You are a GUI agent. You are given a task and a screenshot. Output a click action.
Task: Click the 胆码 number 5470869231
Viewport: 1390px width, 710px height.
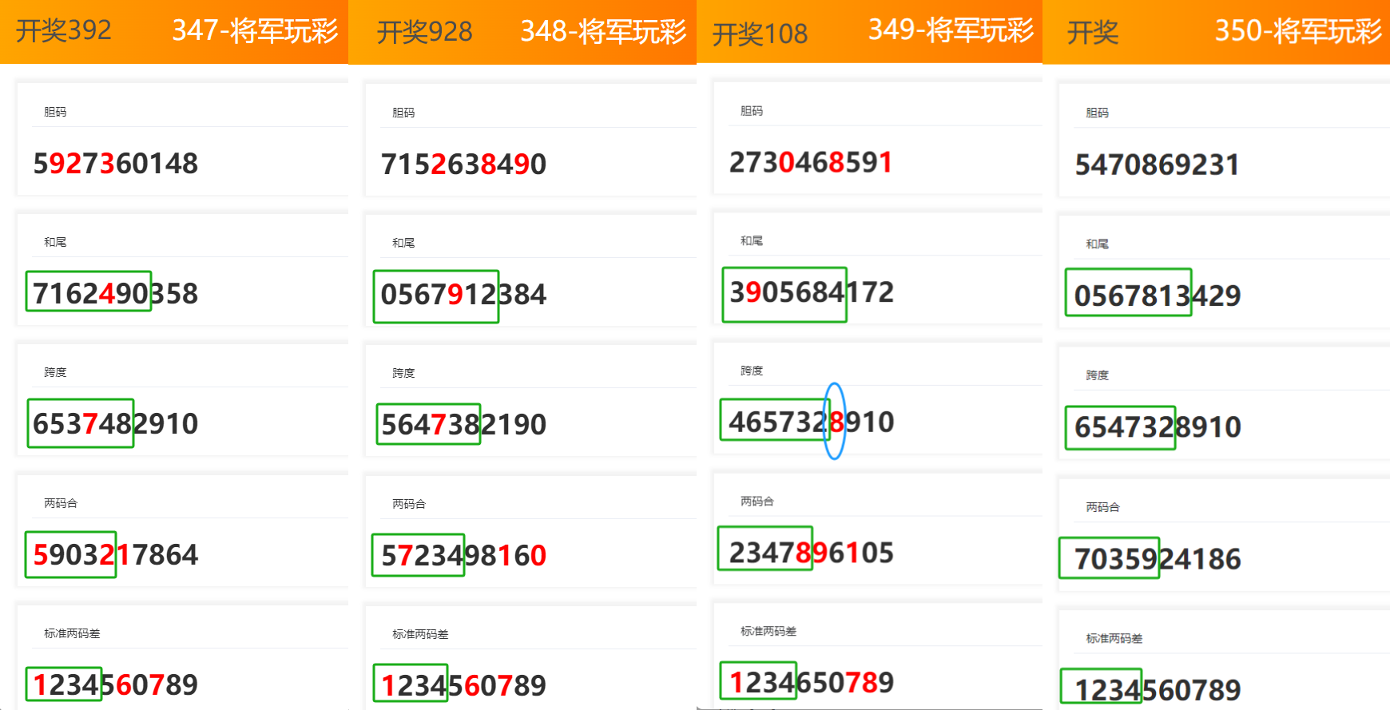tap(1158, 165)
